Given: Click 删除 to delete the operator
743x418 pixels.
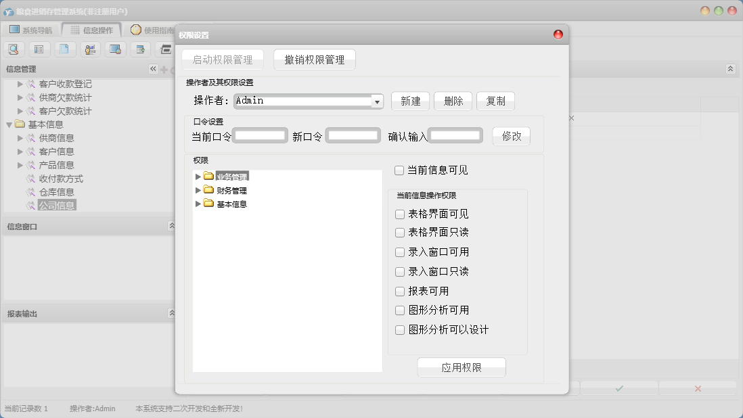Looking at the screenshot, I should pyautogui.click(x=453, y=101).
